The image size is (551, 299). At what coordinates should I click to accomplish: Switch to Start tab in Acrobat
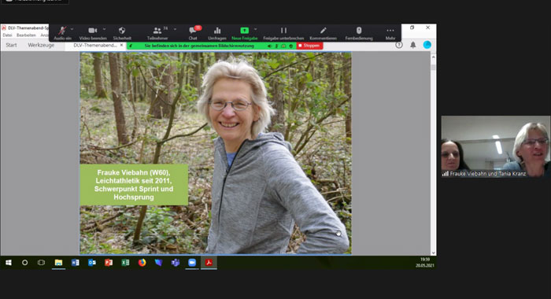[11, 45]
